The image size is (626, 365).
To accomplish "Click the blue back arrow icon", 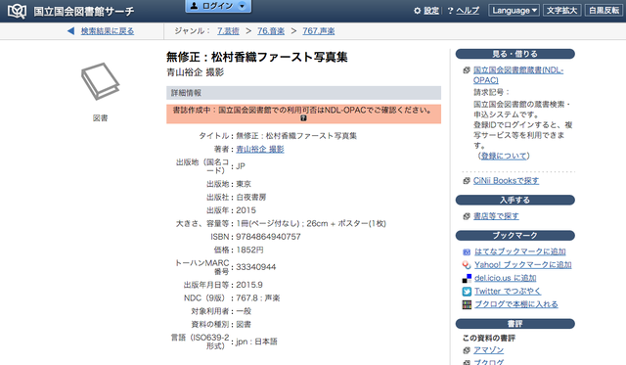I will [70, 30].
